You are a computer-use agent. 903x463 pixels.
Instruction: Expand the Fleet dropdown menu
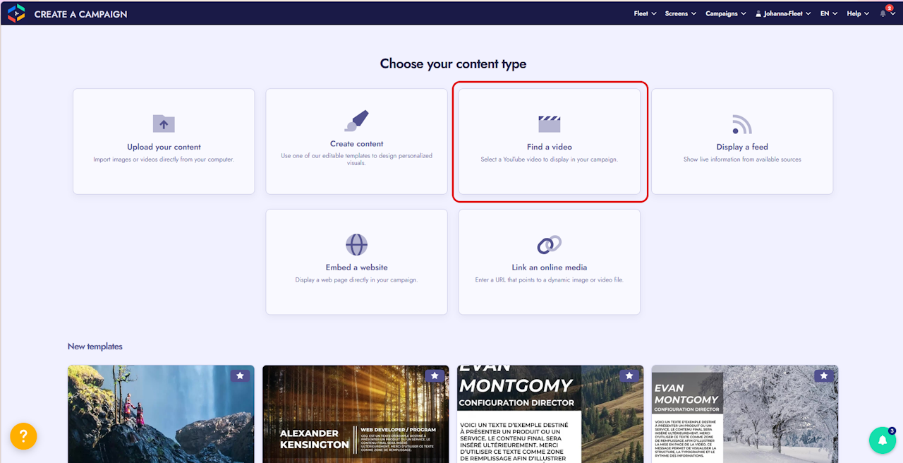[645, 13]
